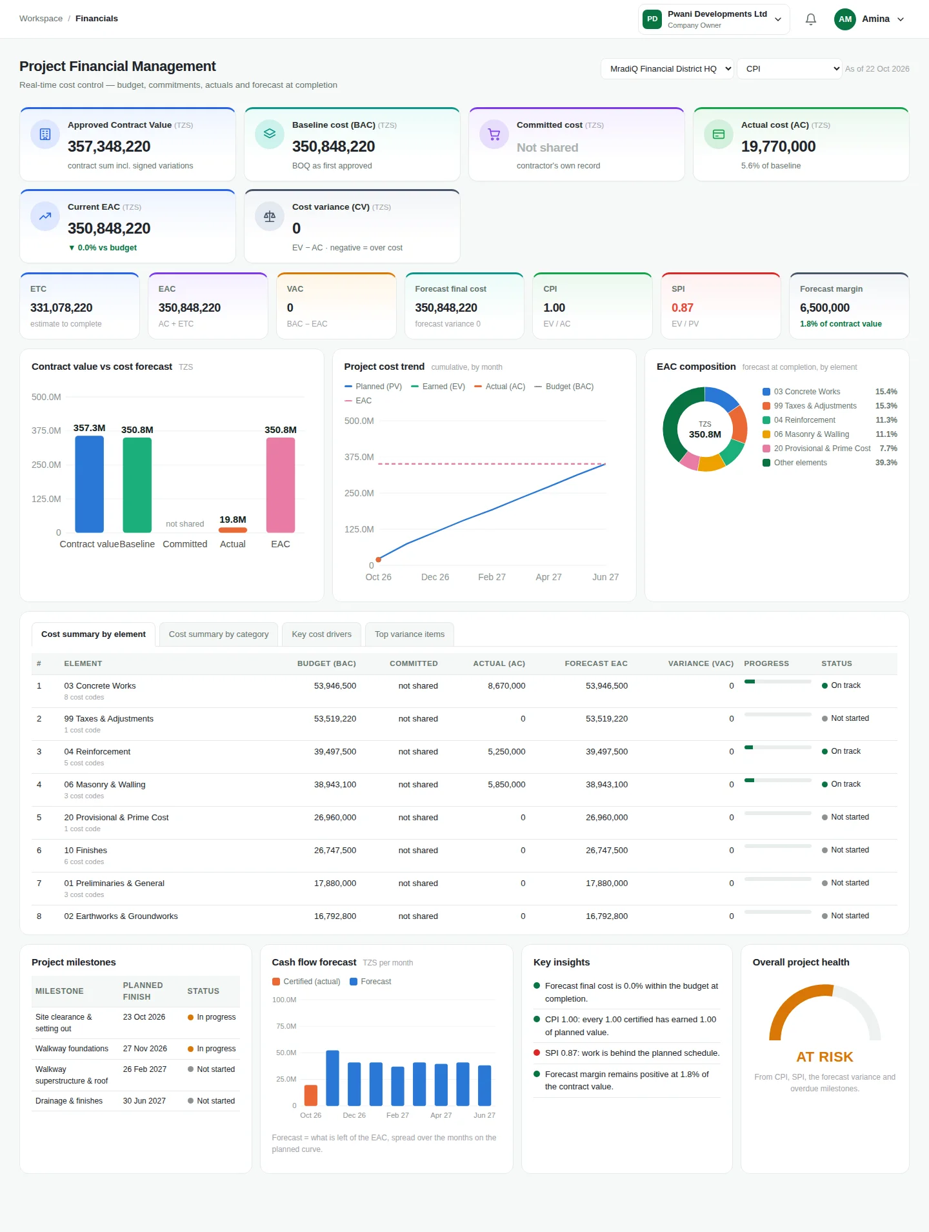The width and height of the screenshot is (929, 1232).
Task: Switch to Cost summary by category tab
Action: (219, 634)
